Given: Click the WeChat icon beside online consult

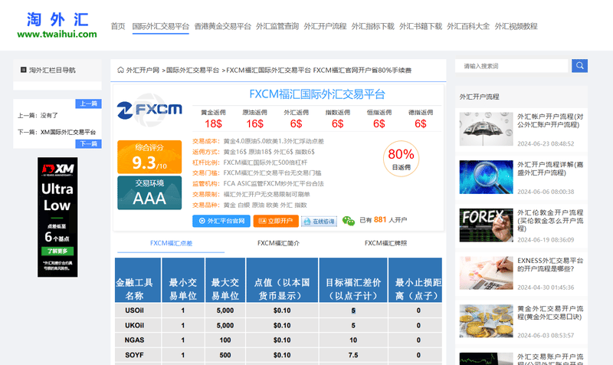Looking at the screenshot, I should click(x=348, y=221).
